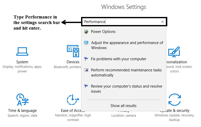Click the Power Options battery icon
The width and height of the screenshot is (201, 127).
click(86, 32)
